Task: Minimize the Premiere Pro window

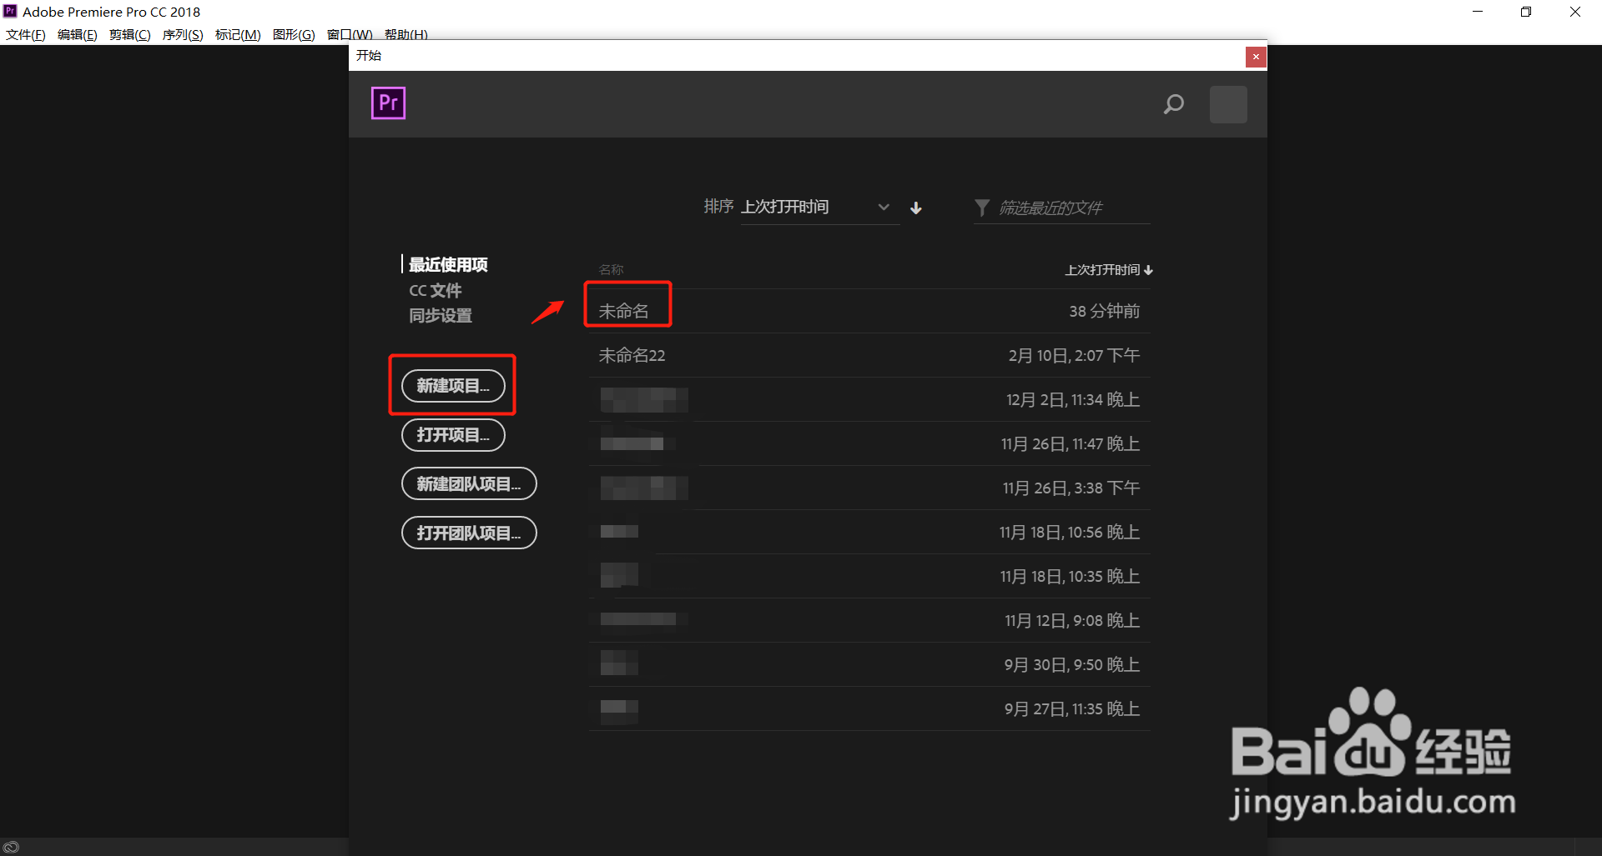Action: (x=1478, y=12)
